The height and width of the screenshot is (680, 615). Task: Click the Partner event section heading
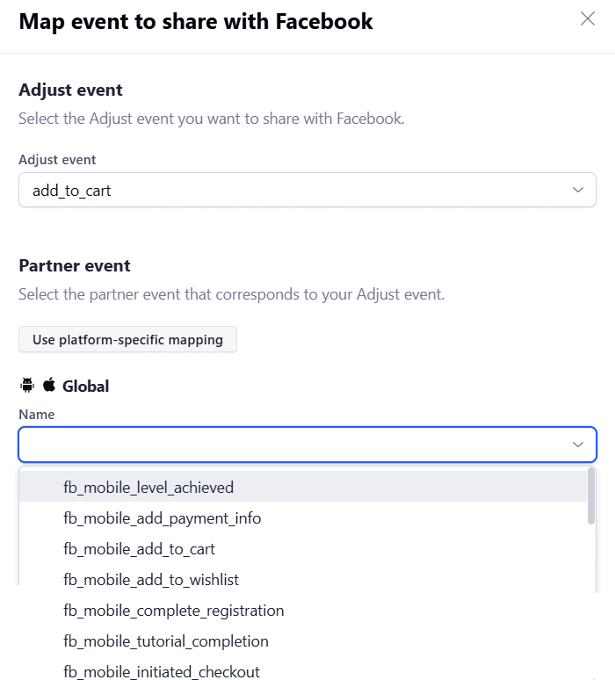75,265
